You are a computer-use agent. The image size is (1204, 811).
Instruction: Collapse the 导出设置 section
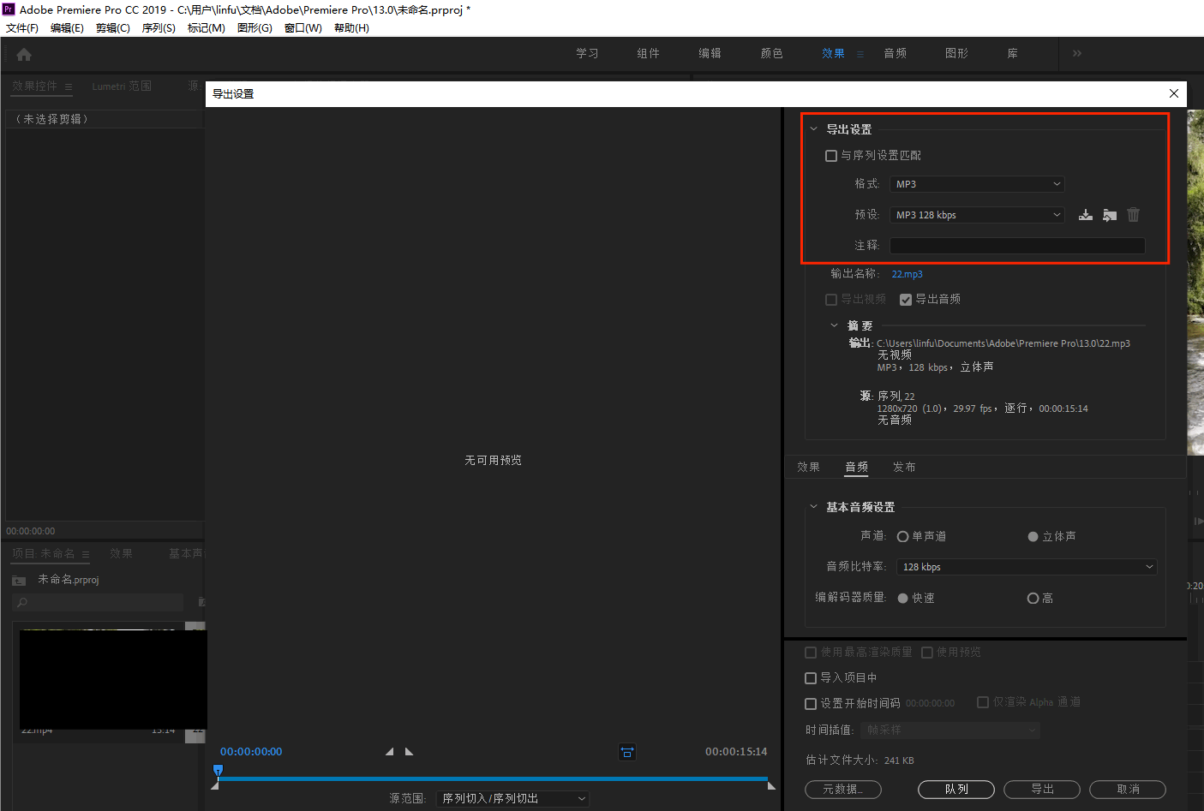click(813, 129)
